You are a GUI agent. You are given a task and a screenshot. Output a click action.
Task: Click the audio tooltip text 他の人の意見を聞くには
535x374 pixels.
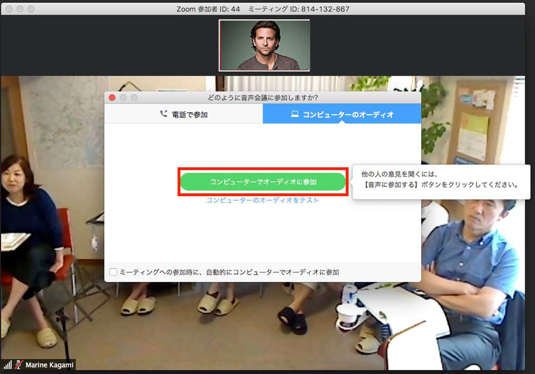pos(400,174)
